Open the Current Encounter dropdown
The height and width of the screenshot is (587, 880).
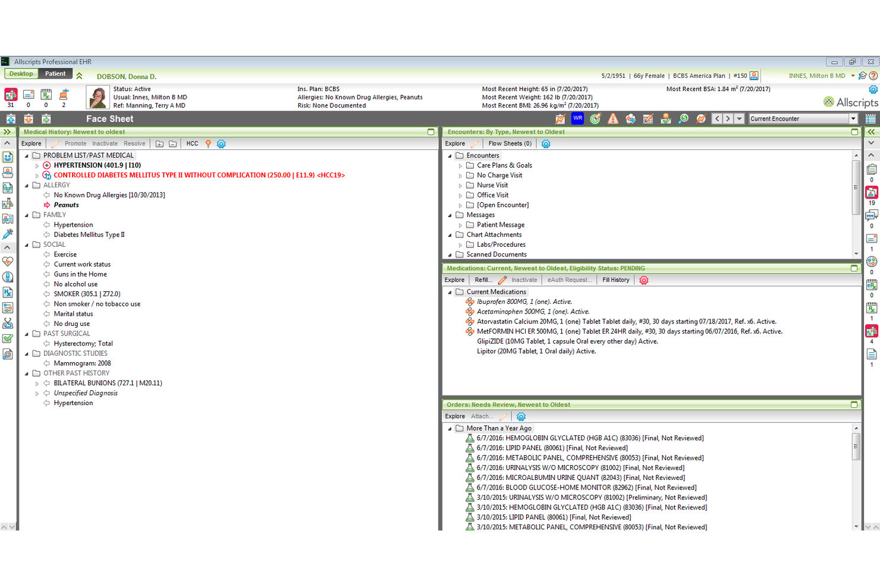pyautogui.click(x=853, y=118)
